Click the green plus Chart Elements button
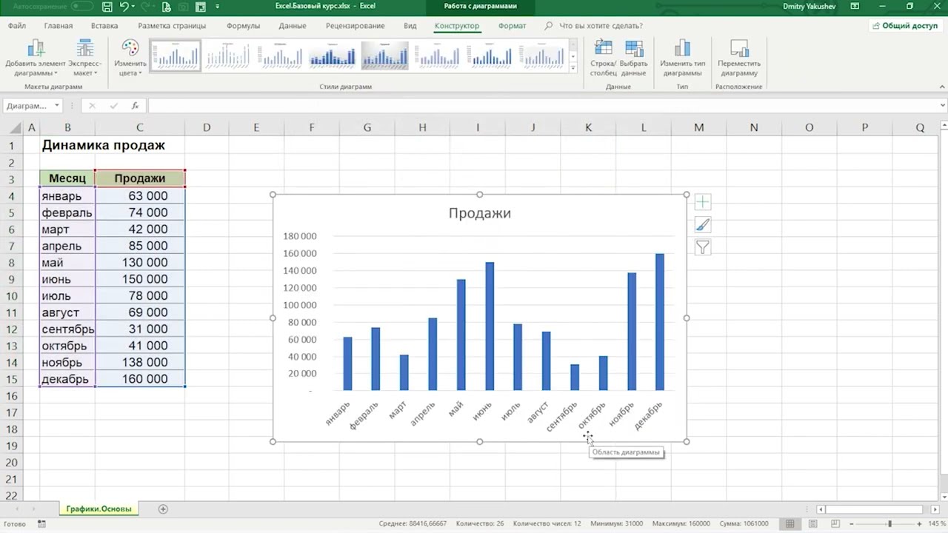The image size is (948, 533). (702, 202)
